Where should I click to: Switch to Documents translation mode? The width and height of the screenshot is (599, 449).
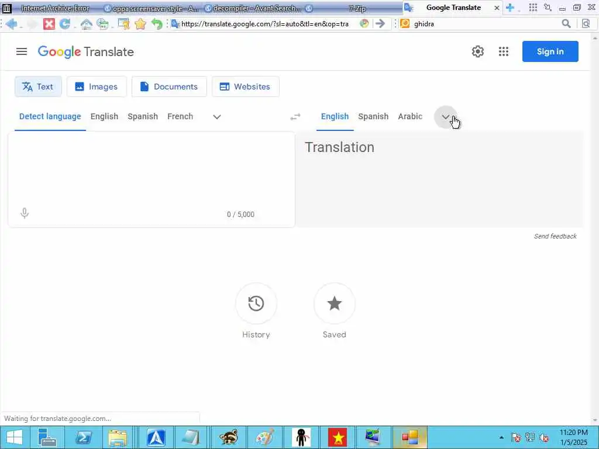(169, 87)
